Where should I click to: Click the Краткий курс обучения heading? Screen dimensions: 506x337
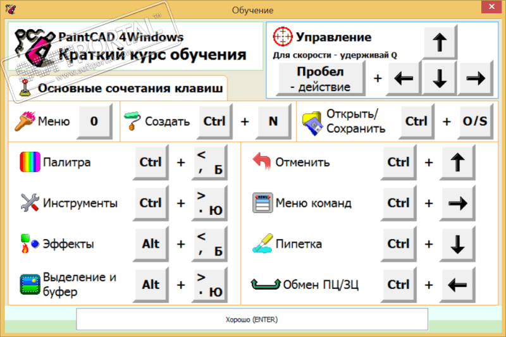point(152,54)
